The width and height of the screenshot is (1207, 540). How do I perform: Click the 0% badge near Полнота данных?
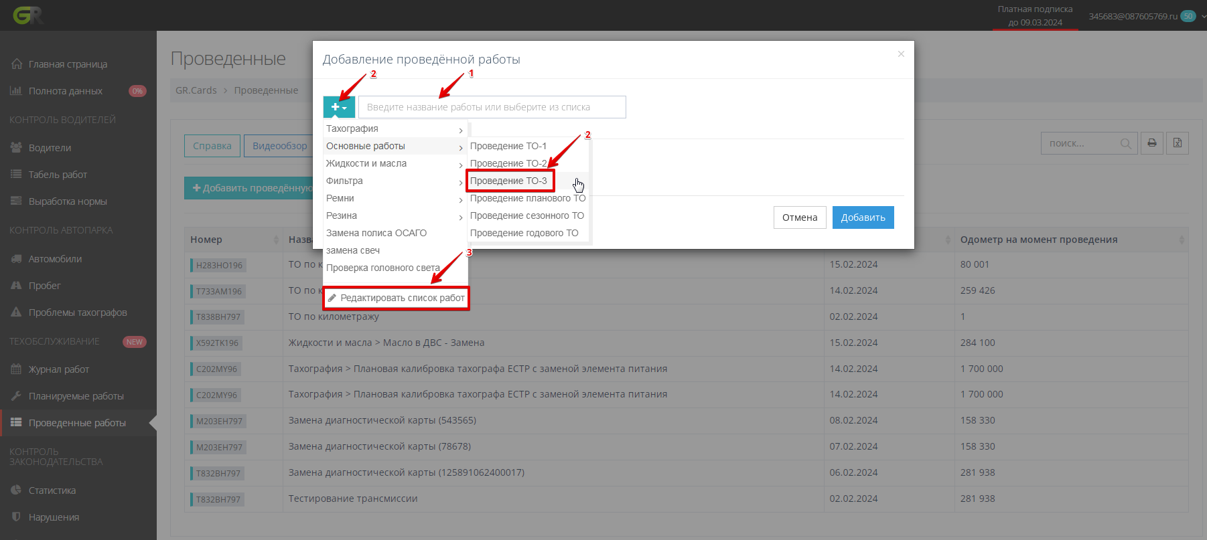137,91
